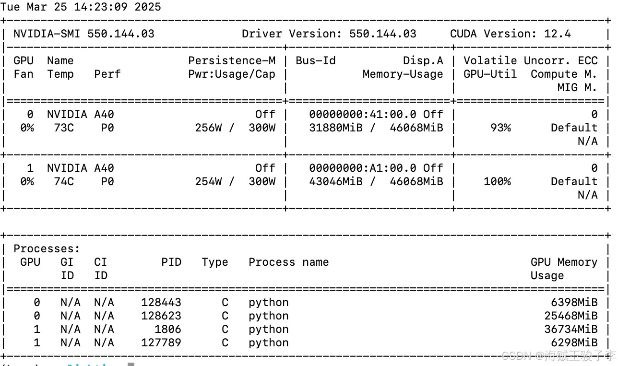Click the Compute M. column header
This screenshot has width=618, height=366.
coord(564,74)
